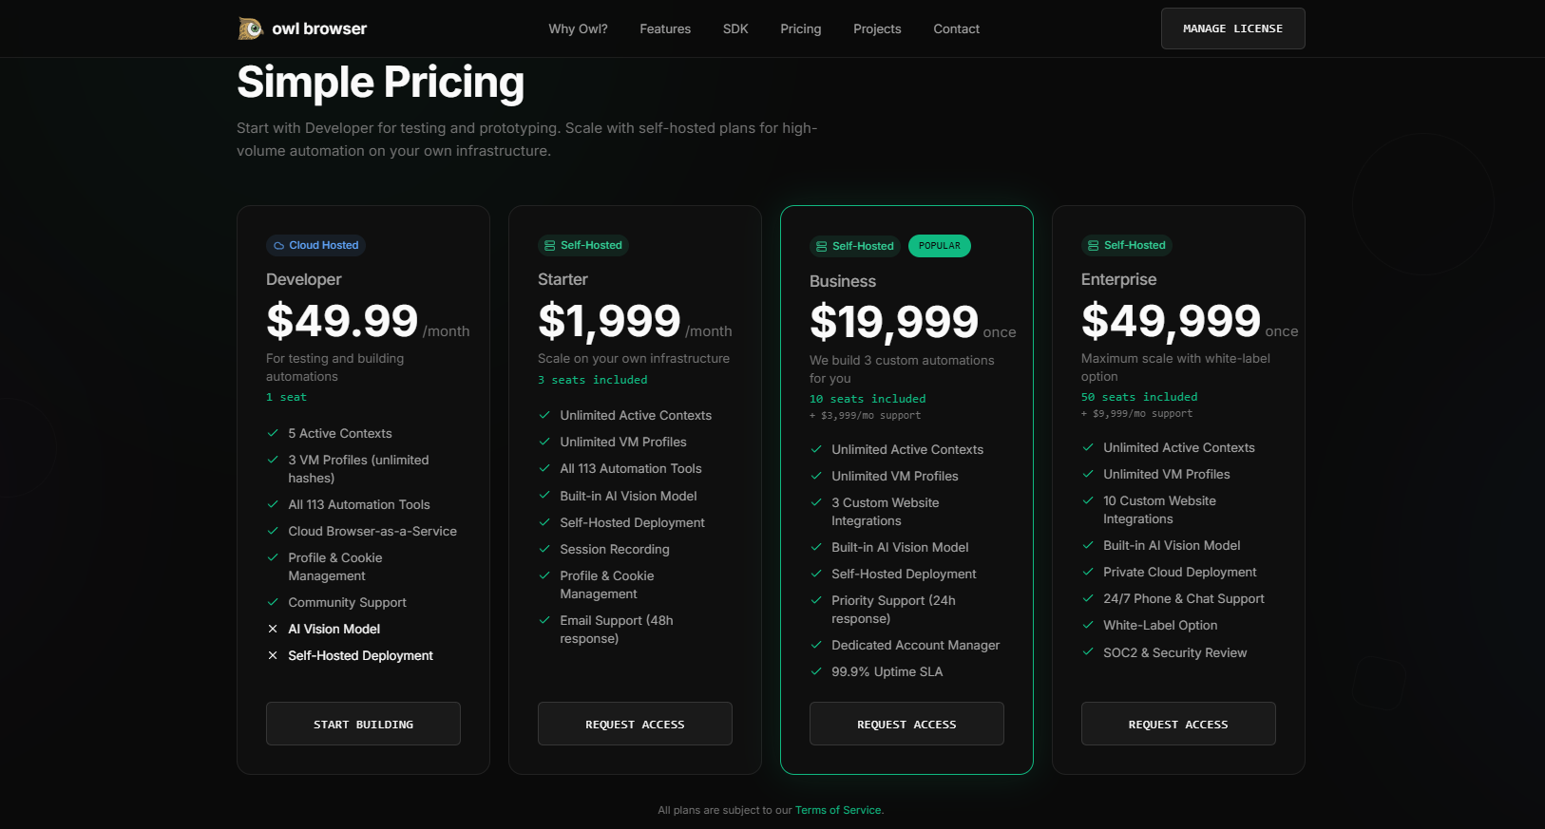Click the POPULAR badge on the Business plan
The height and width of the screenshot is (829, 1545).
(939, 245)
